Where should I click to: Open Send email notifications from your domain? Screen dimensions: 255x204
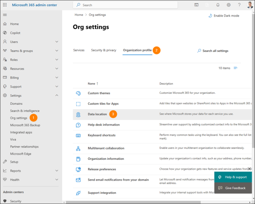(118, 180)
